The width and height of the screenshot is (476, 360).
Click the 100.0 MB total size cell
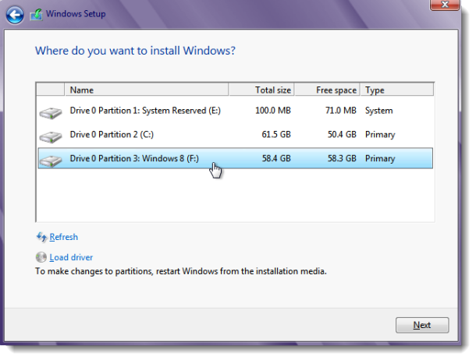point(273,111)
